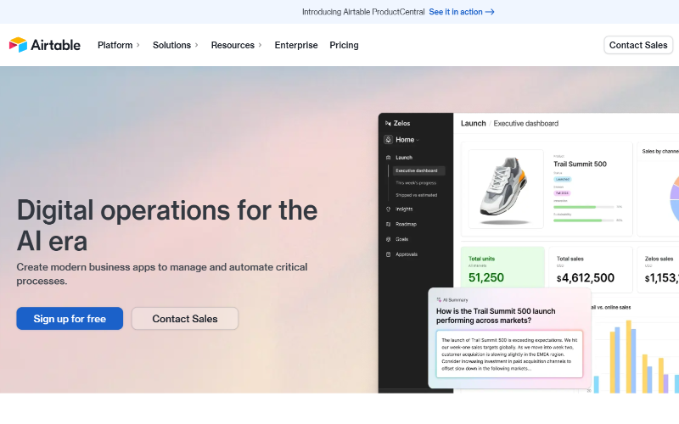Click the Executive dashboard breadcrumb
The width and height of the screenshot is (679, 424).
click(x=525, y=123)
